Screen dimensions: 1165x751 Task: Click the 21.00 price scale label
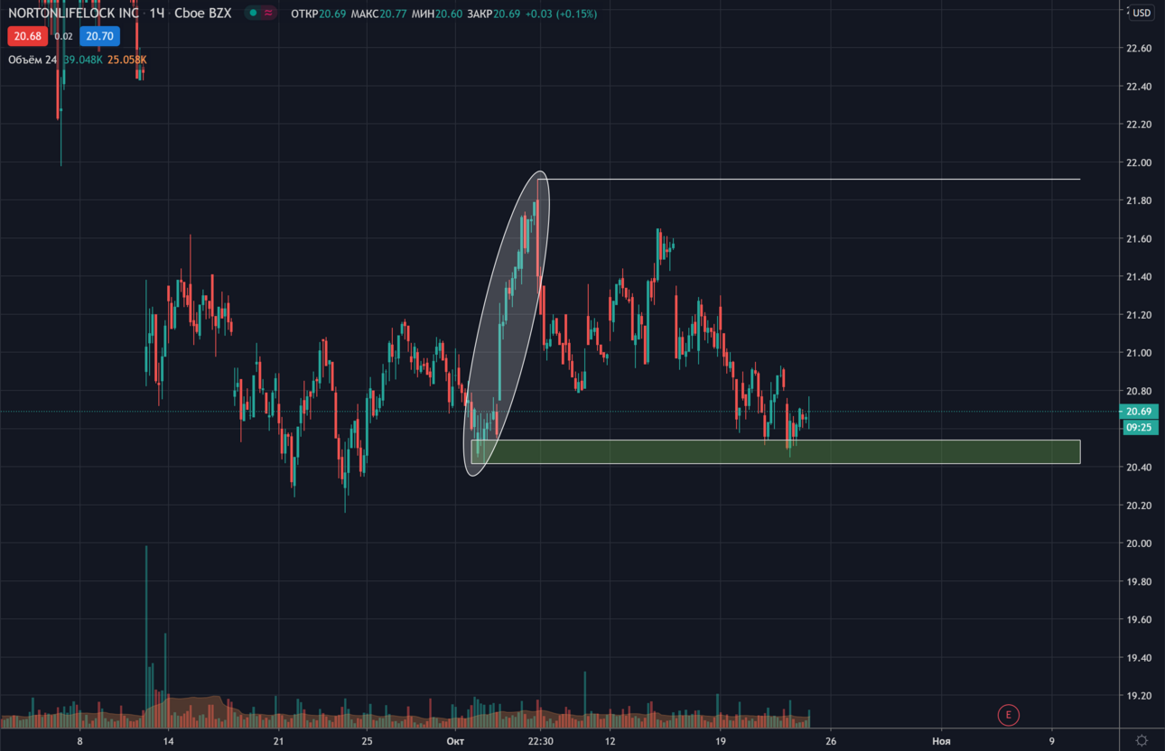click(1139, 353)
